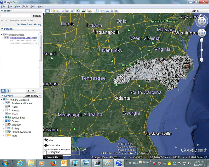
Task: Toggle the sidebar with the blue panel icon
Action: [47, 11]
